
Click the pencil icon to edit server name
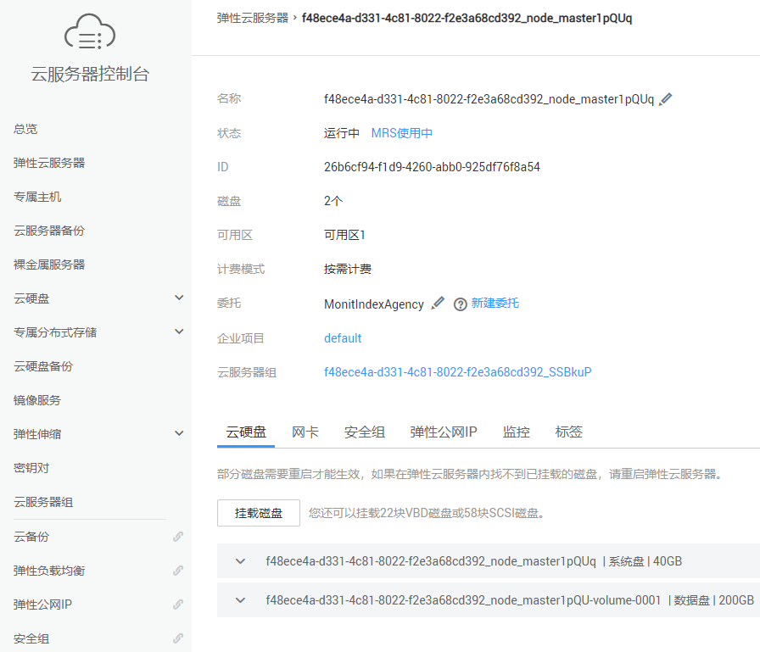(666, 99)
